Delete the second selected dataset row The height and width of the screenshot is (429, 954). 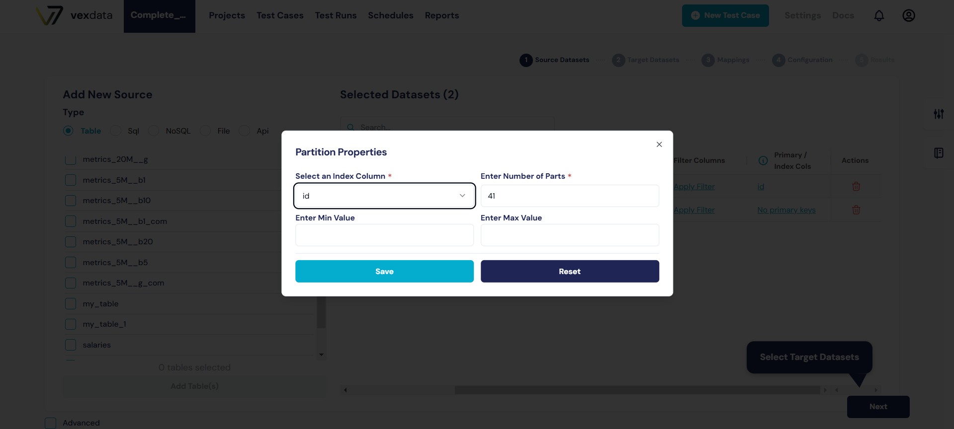(x=856, y=210)
